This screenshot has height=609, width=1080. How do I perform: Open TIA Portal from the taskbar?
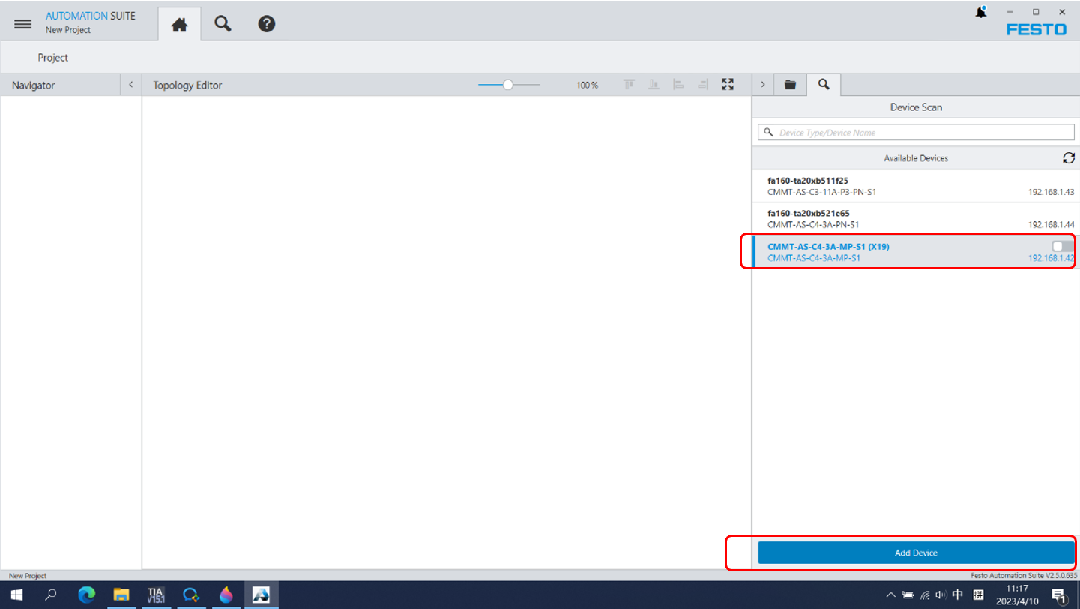click(156, 595)
